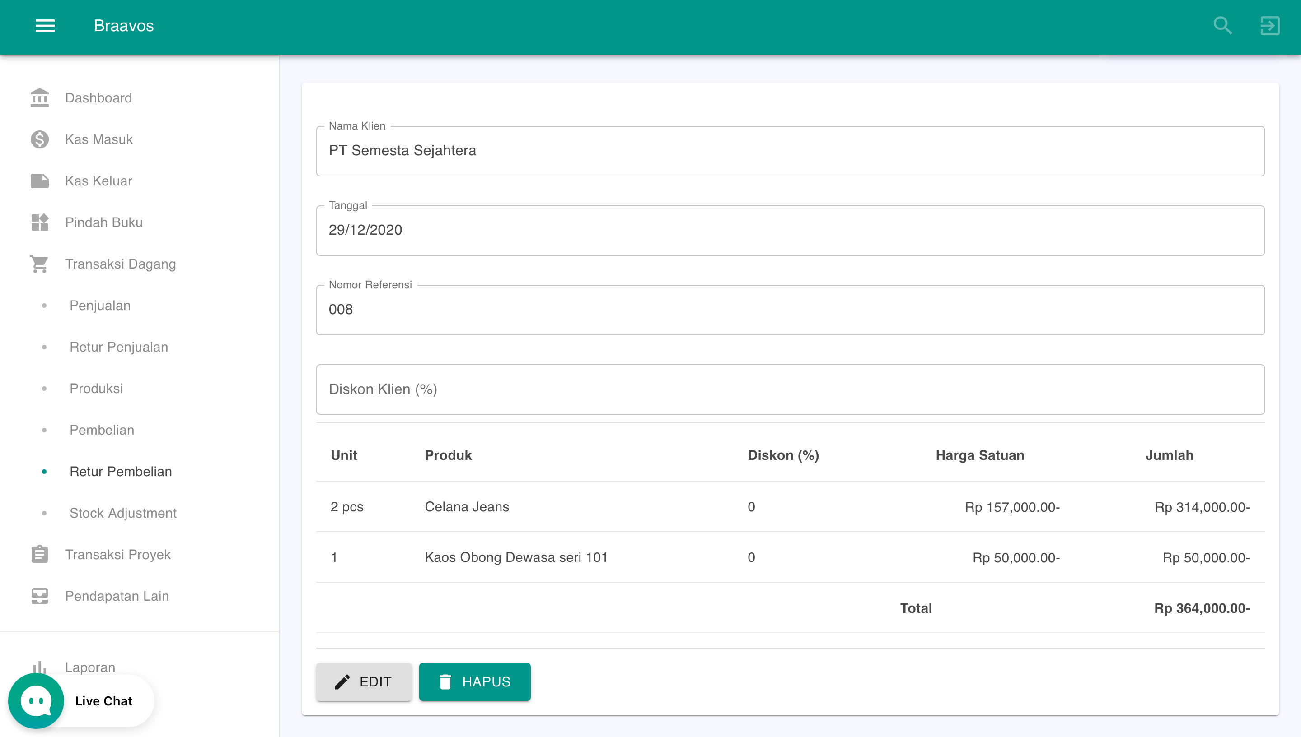Open the Live Chat bubble icon

[36, 701]
